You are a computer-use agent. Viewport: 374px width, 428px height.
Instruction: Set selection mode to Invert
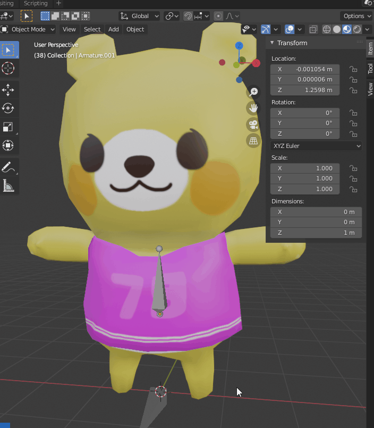pyautogui.click(x=75, y=16)
